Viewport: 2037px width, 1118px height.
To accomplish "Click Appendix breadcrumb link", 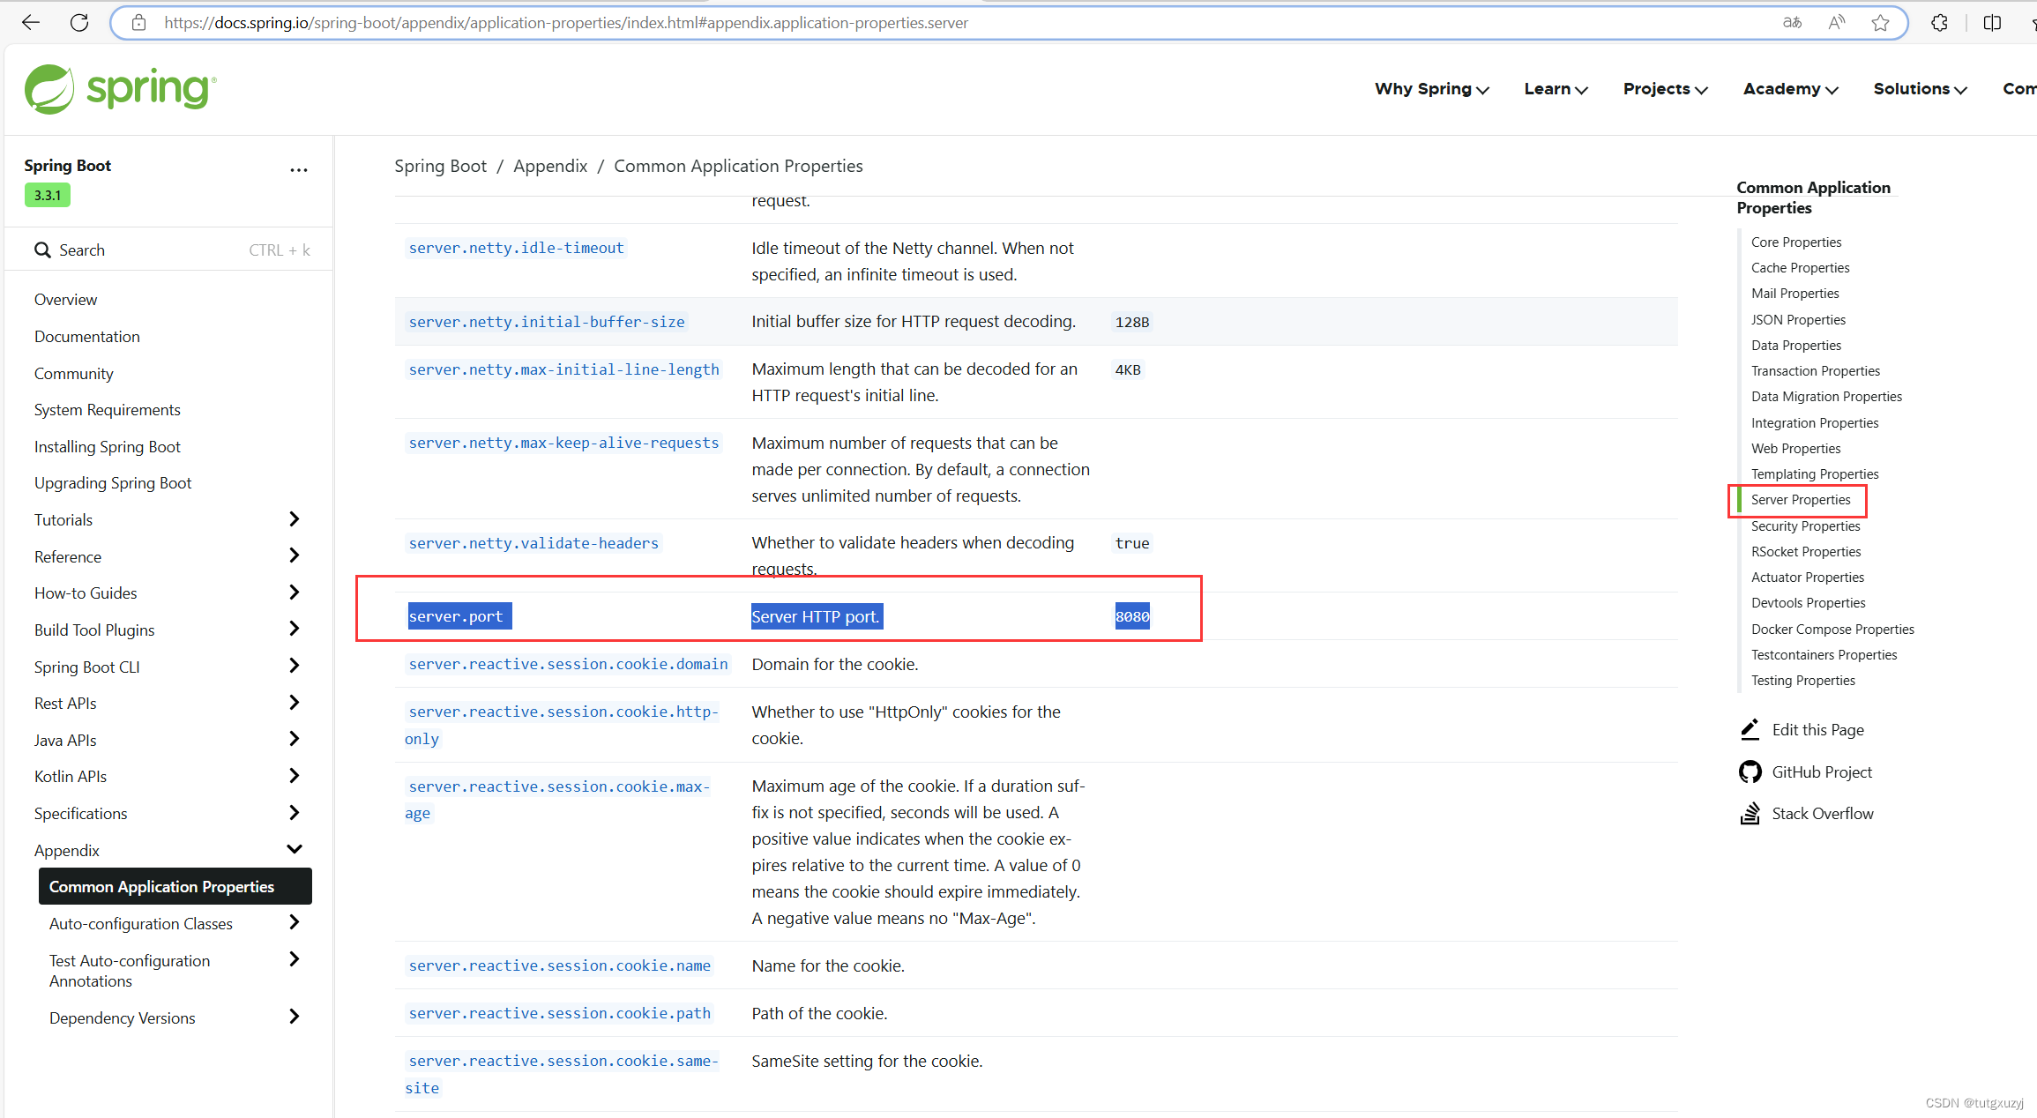I will [550, 166].
